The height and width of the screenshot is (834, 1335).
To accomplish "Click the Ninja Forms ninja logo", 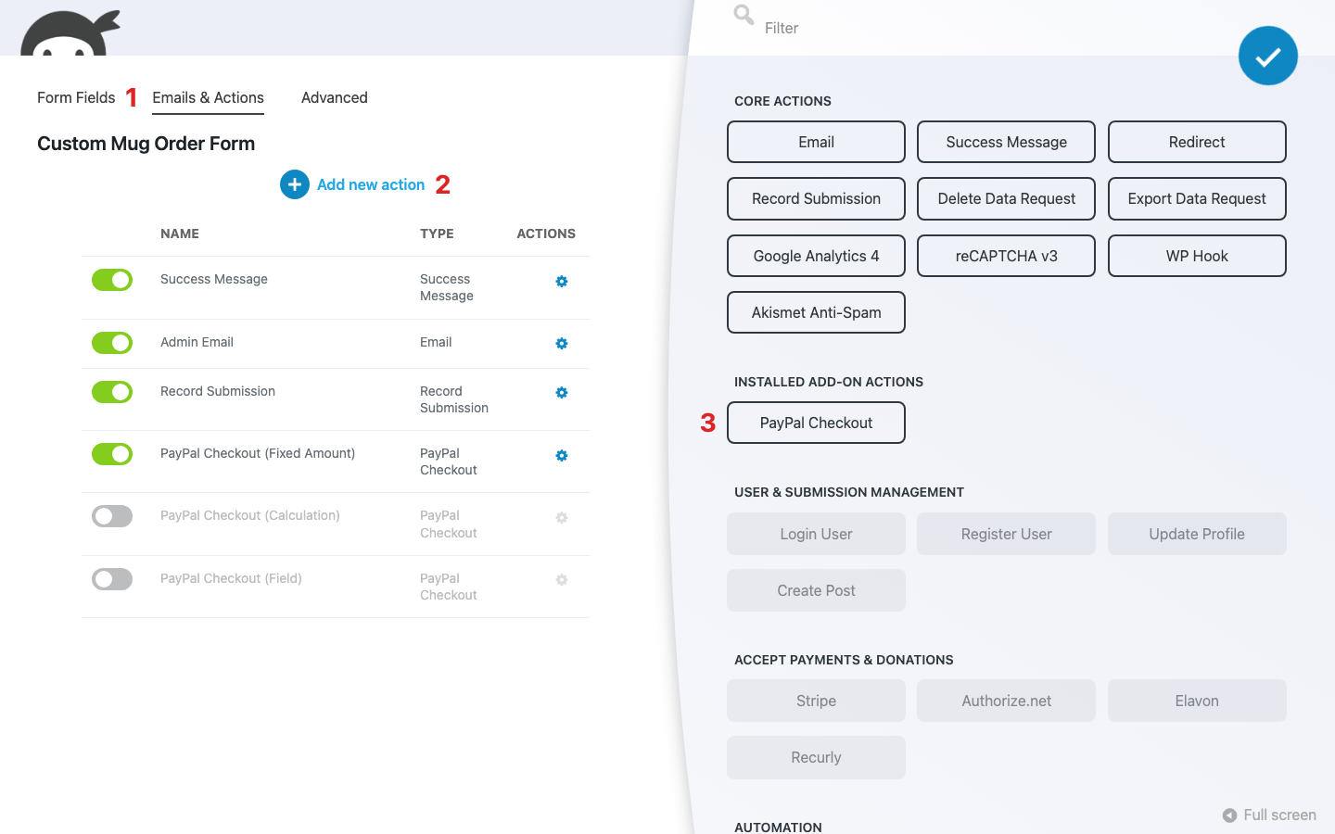I will coord(70,33).
